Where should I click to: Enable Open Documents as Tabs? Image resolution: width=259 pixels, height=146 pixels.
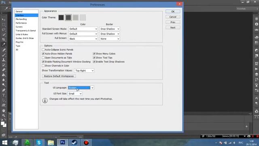[x=43, y=58]
